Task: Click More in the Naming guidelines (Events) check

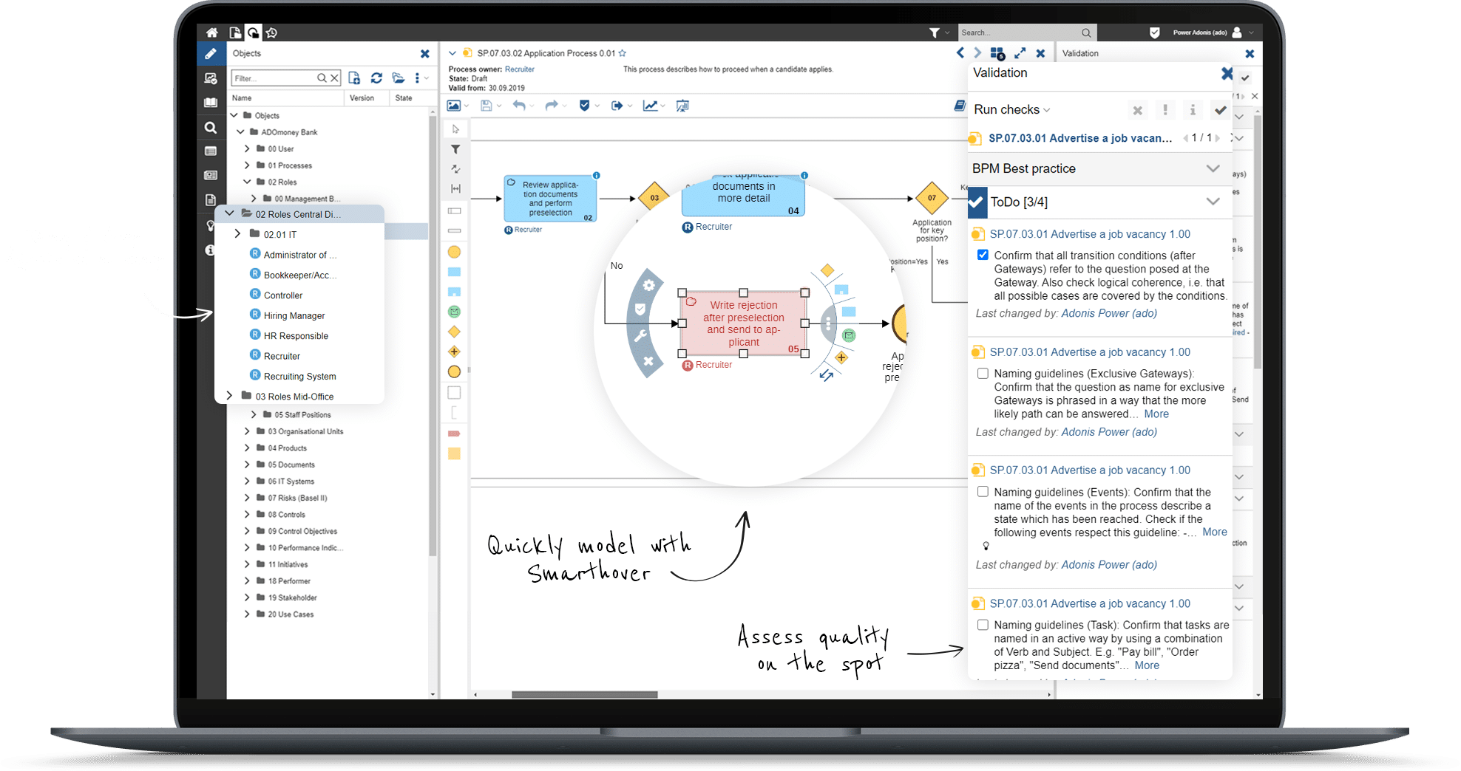Action: [x=1215, y=532]
